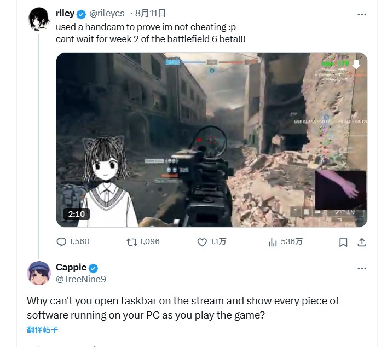Repost riley's tweet with the retweet icon
The width and height of the screenshot is (387, 347).
(x=132, y=242)
